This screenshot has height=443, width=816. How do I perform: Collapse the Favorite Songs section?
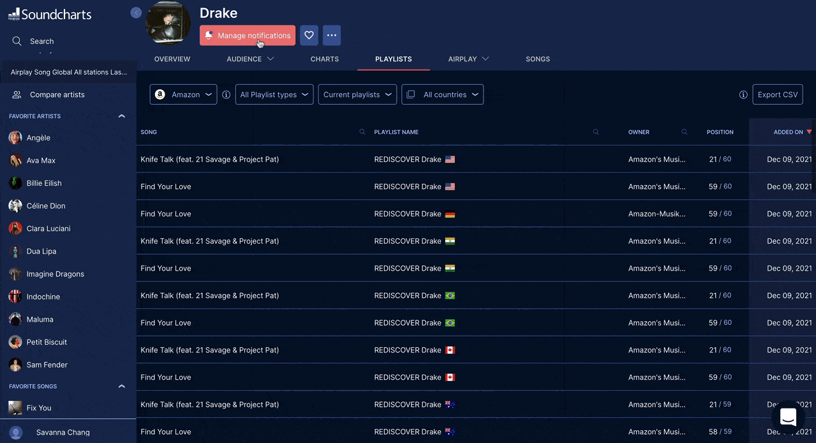122,386
